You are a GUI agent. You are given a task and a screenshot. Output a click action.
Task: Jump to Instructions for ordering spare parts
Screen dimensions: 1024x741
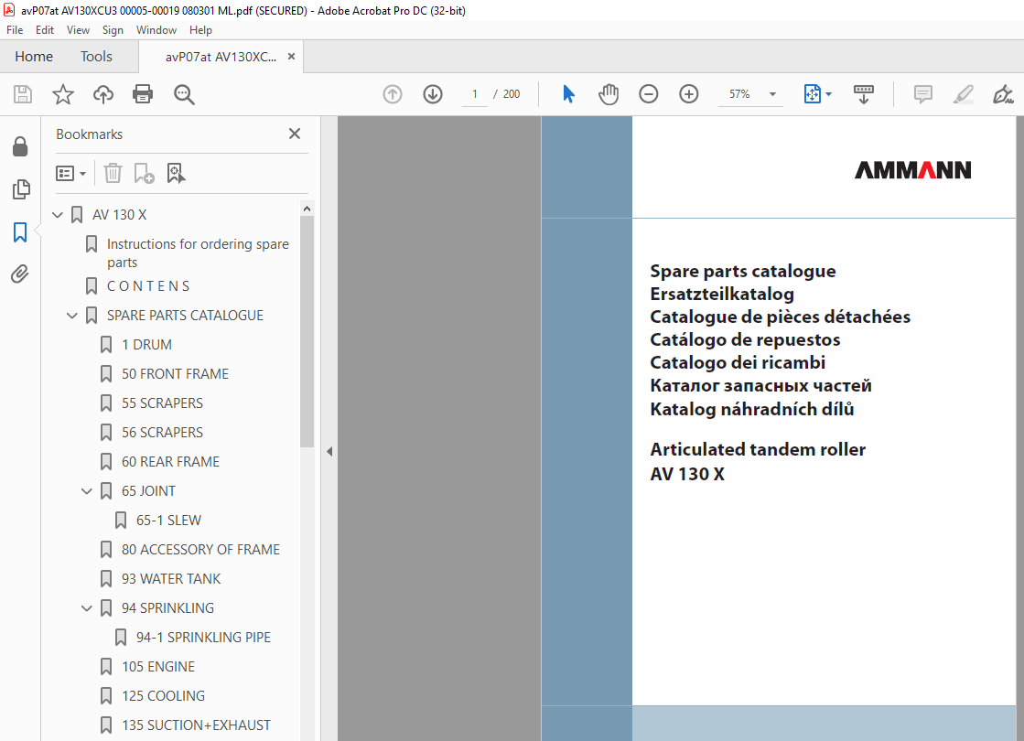[x=198, y=253]
